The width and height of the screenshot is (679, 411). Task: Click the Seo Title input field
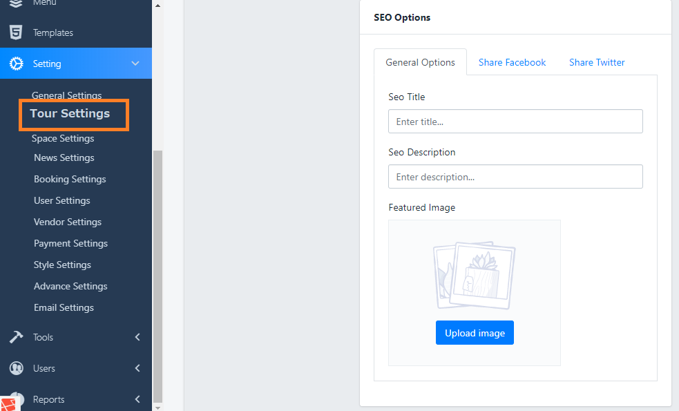[x=515, y=122]
